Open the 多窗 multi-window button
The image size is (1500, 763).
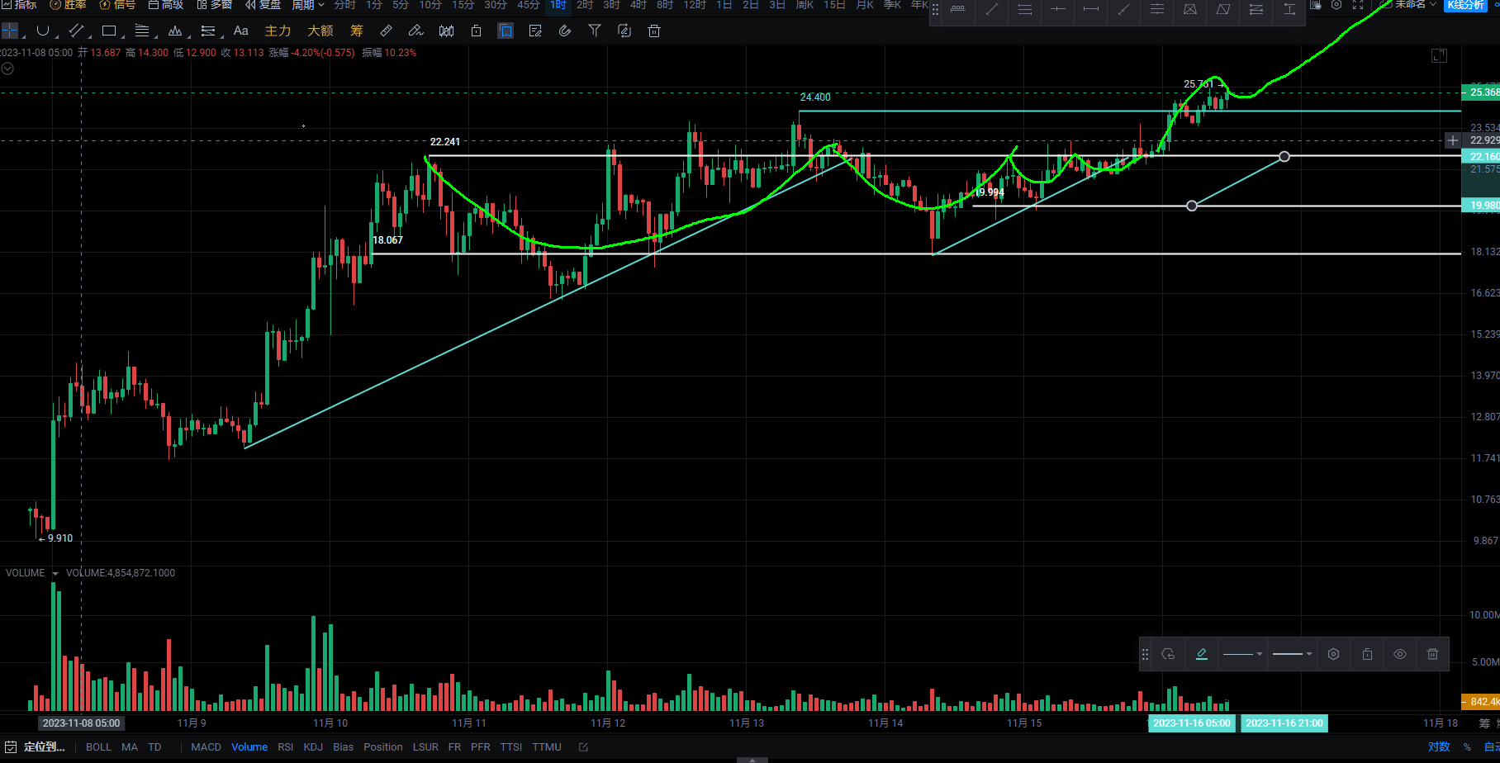215,5
